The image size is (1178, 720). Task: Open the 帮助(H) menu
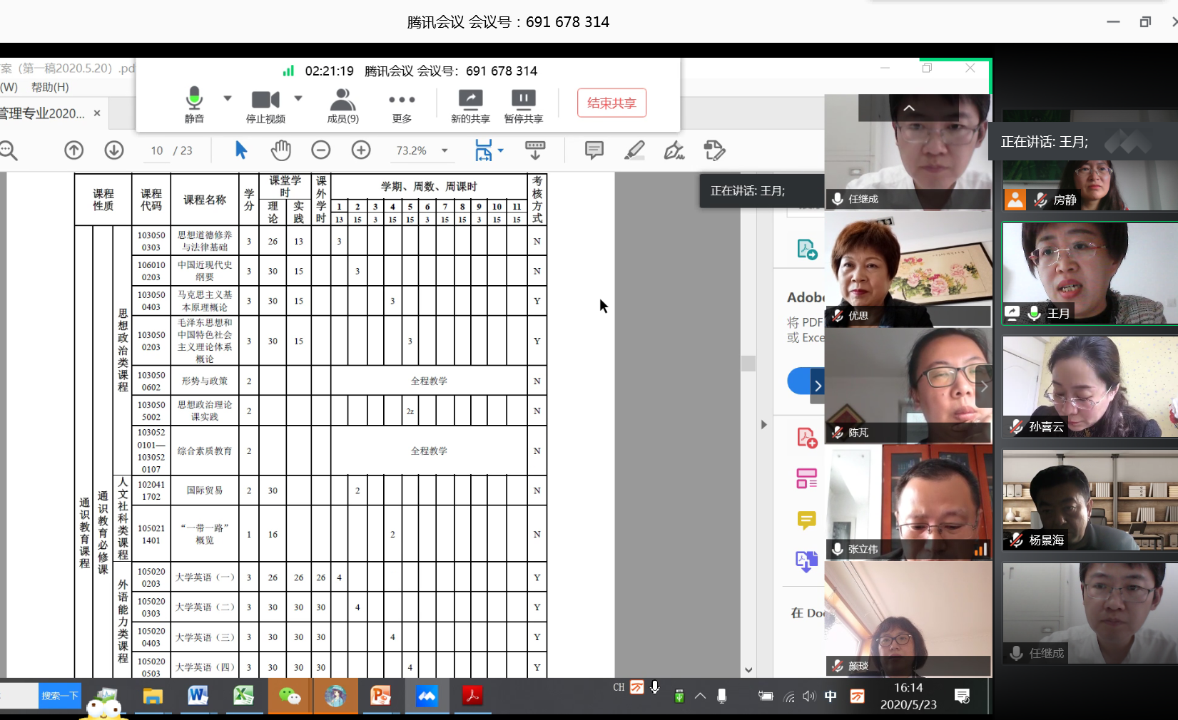50,87
